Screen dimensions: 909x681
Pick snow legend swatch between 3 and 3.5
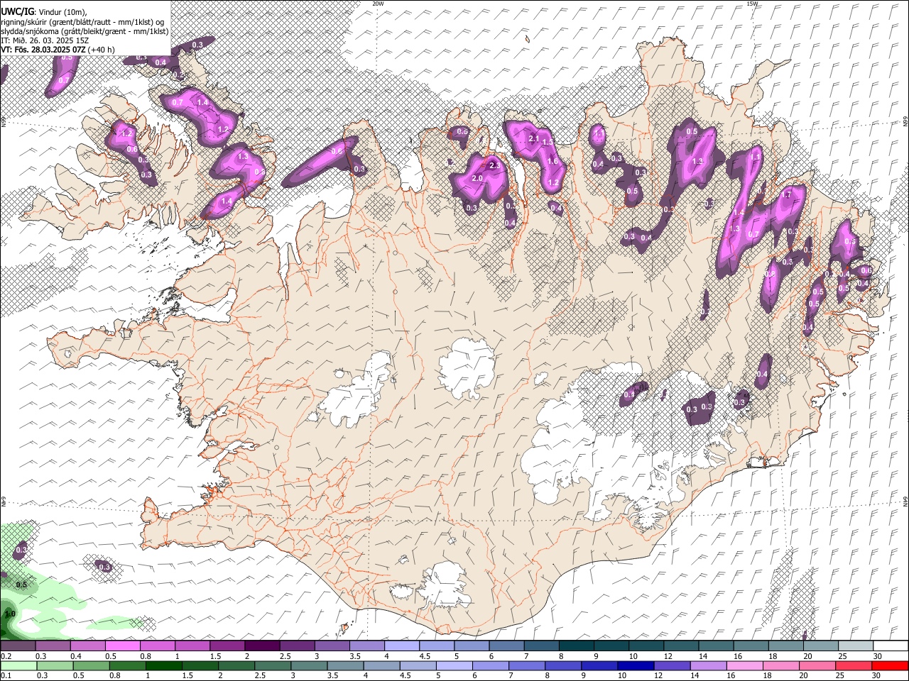click(x=332, y=646)
